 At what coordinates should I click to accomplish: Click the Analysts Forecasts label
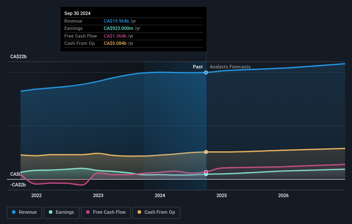pyautogui.click(x=230, y=67)
